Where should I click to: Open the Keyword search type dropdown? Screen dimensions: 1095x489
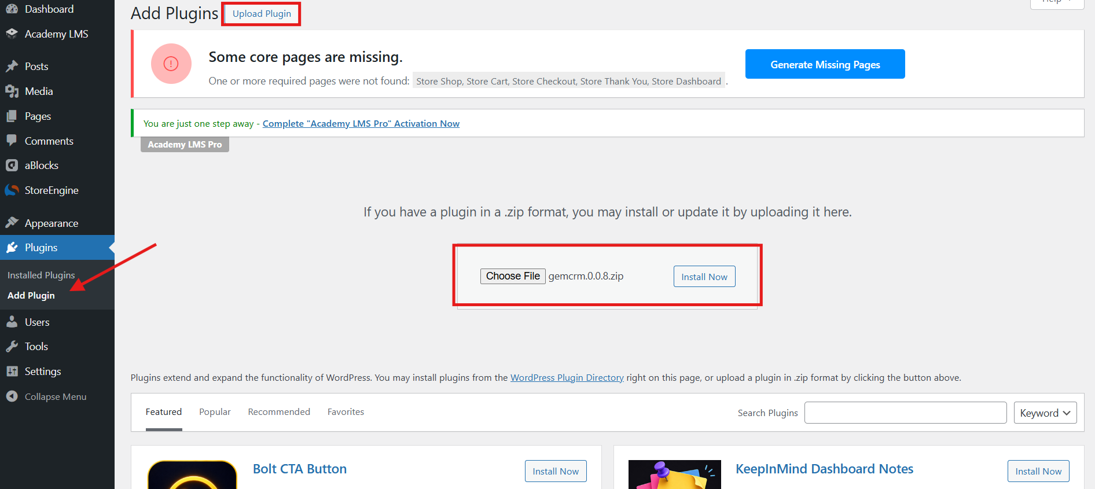coord(1045,413)
